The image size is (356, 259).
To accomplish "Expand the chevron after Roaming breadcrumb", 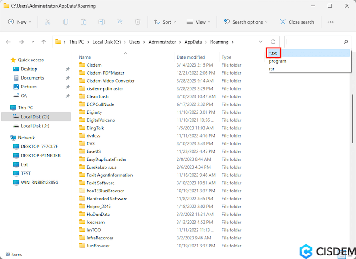I will click(232, 42).
